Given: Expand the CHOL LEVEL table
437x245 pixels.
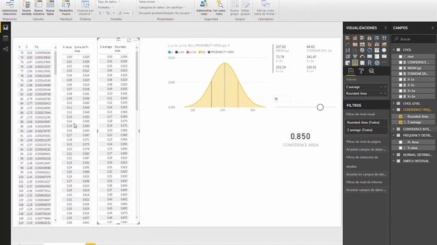Looking at the screenshot, I should tap(394, 103).
